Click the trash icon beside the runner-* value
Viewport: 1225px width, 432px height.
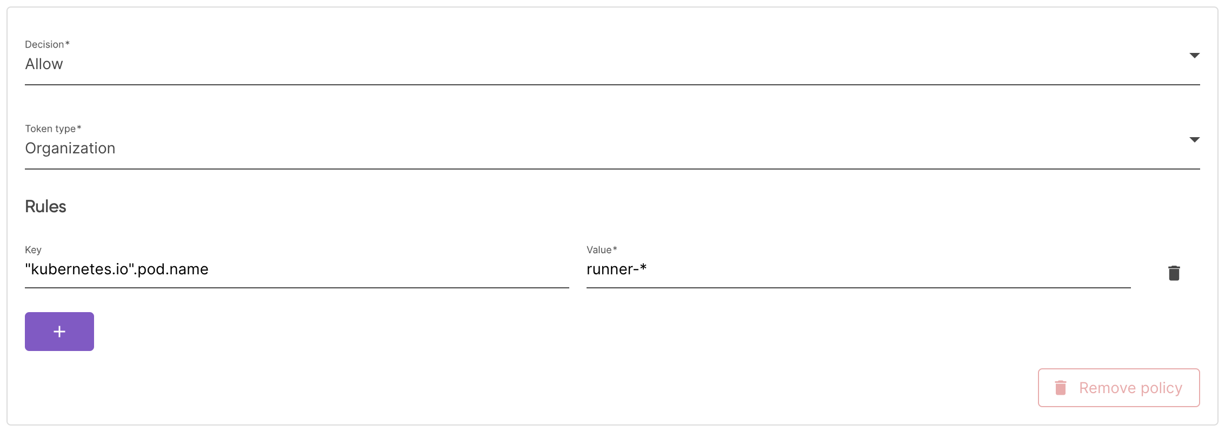pyautogui.click(x=1174, y=273)
